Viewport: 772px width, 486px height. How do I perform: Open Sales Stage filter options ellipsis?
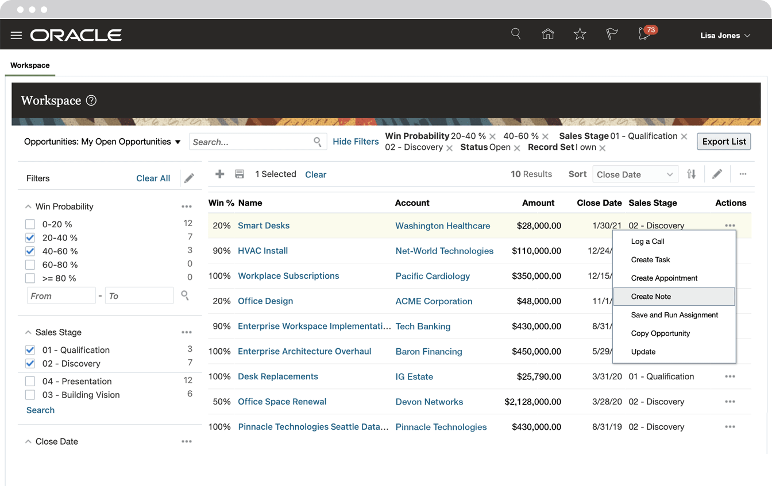[187, 332]
